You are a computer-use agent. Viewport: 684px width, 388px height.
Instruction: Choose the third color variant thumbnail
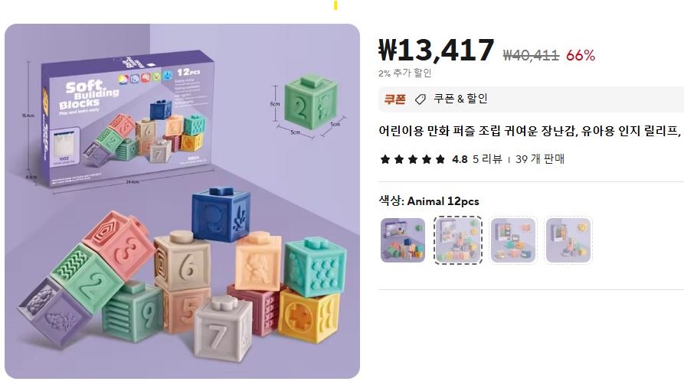pyautogui.click(x=512, y=240)
